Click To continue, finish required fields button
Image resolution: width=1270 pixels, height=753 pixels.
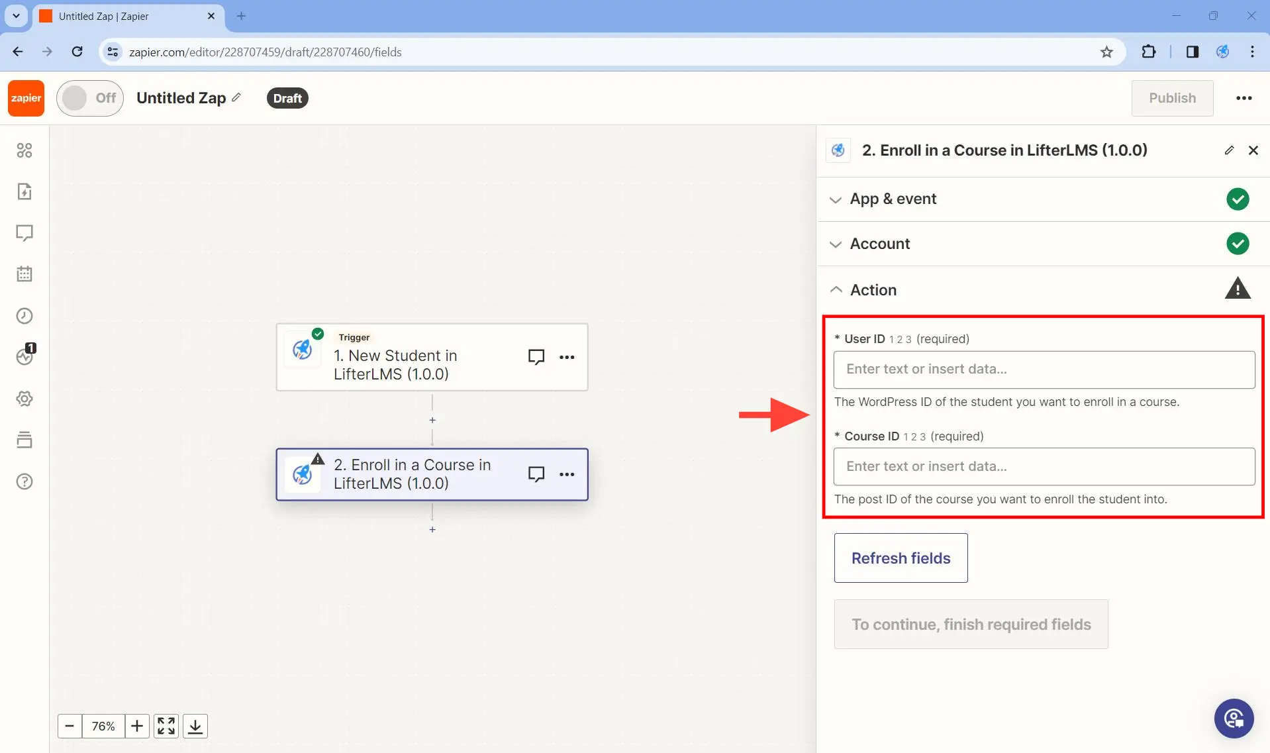(x=971, y=624)
